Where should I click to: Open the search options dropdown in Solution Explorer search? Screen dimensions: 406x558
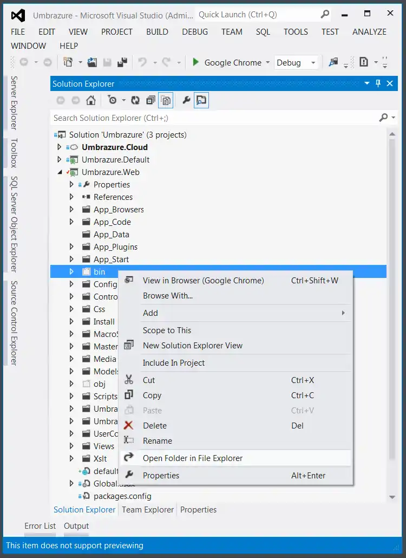pyautogui.click(x=393, y=118)
